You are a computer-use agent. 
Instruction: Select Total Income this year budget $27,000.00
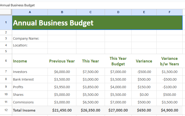point(118,110)
